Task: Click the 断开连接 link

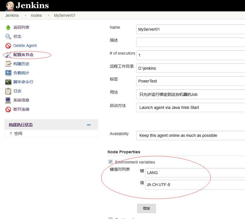Action: point(21,109)
